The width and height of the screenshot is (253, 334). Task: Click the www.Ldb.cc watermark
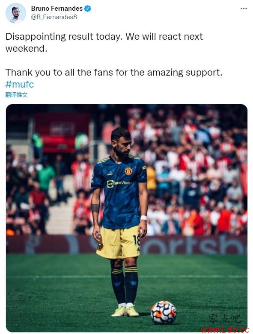click(x=225, y=330)
